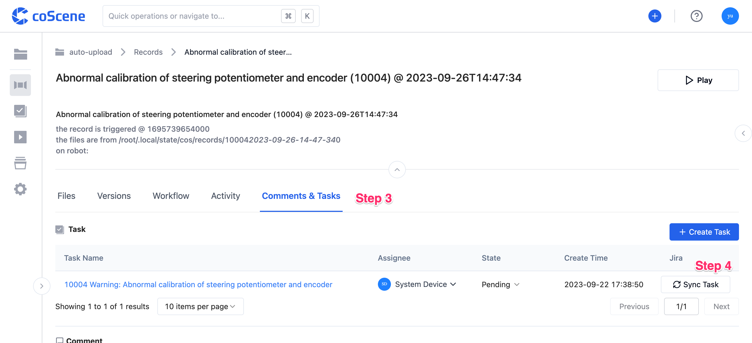Open the State Pending dropdown

point(501,284)
